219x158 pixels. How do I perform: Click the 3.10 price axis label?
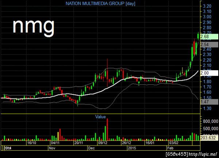[x=207, y=11]
